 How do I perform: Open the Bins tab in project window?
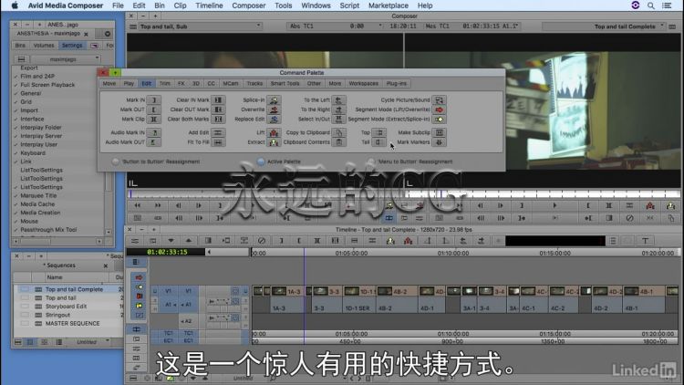[20, 46]
